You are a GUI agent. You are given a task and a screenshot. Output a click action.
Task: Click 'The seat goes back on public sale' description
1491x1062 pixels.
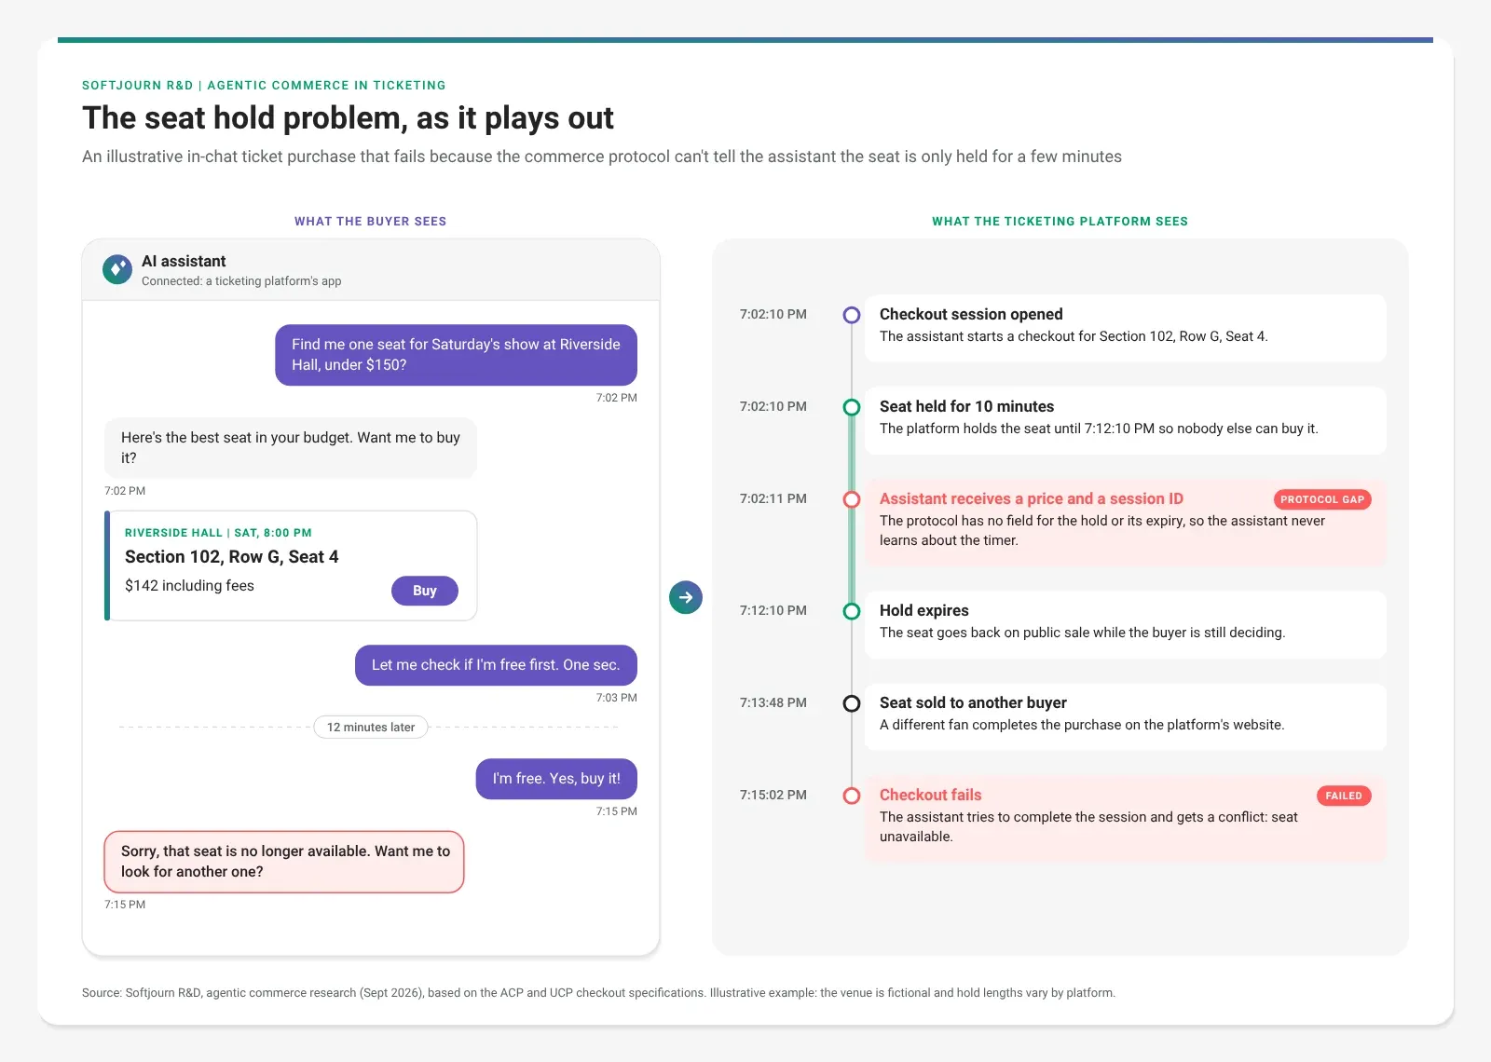tap(1082, 633)
